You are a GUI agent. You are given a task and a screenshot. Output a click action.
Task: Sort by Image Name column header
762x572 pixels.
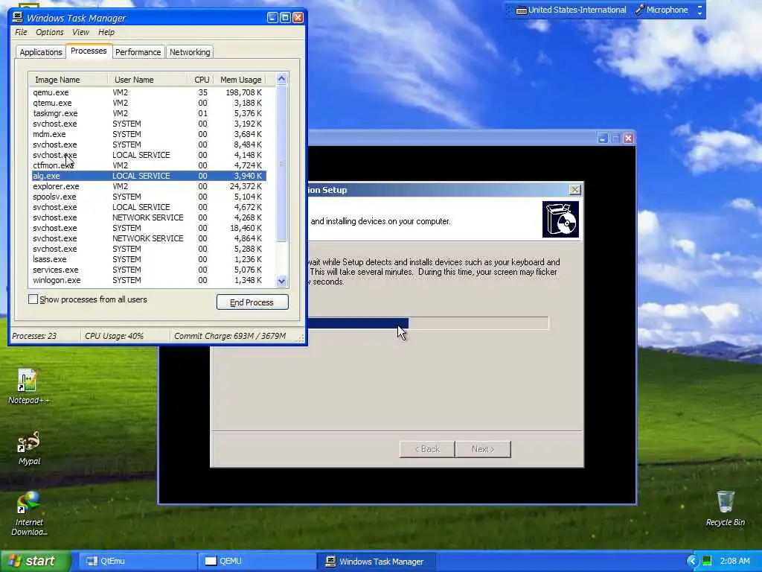(68, 79)
